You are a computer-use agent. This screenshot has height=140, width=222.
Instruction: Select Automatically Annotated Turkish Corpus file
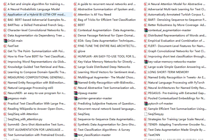(x=176, y=15)
